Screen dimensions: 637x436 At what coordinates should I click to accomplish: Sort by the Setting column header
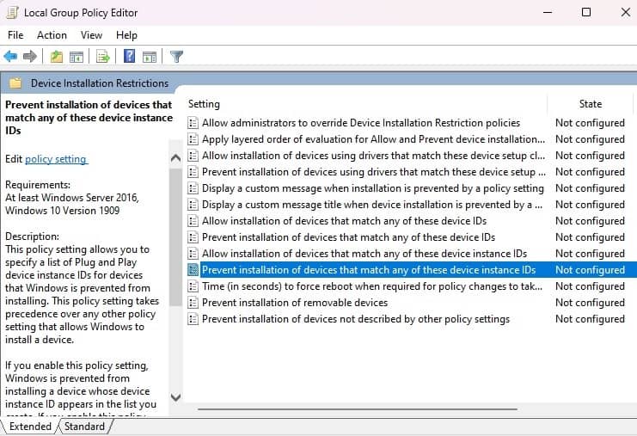pyautogui.click(x=365, y=104)
